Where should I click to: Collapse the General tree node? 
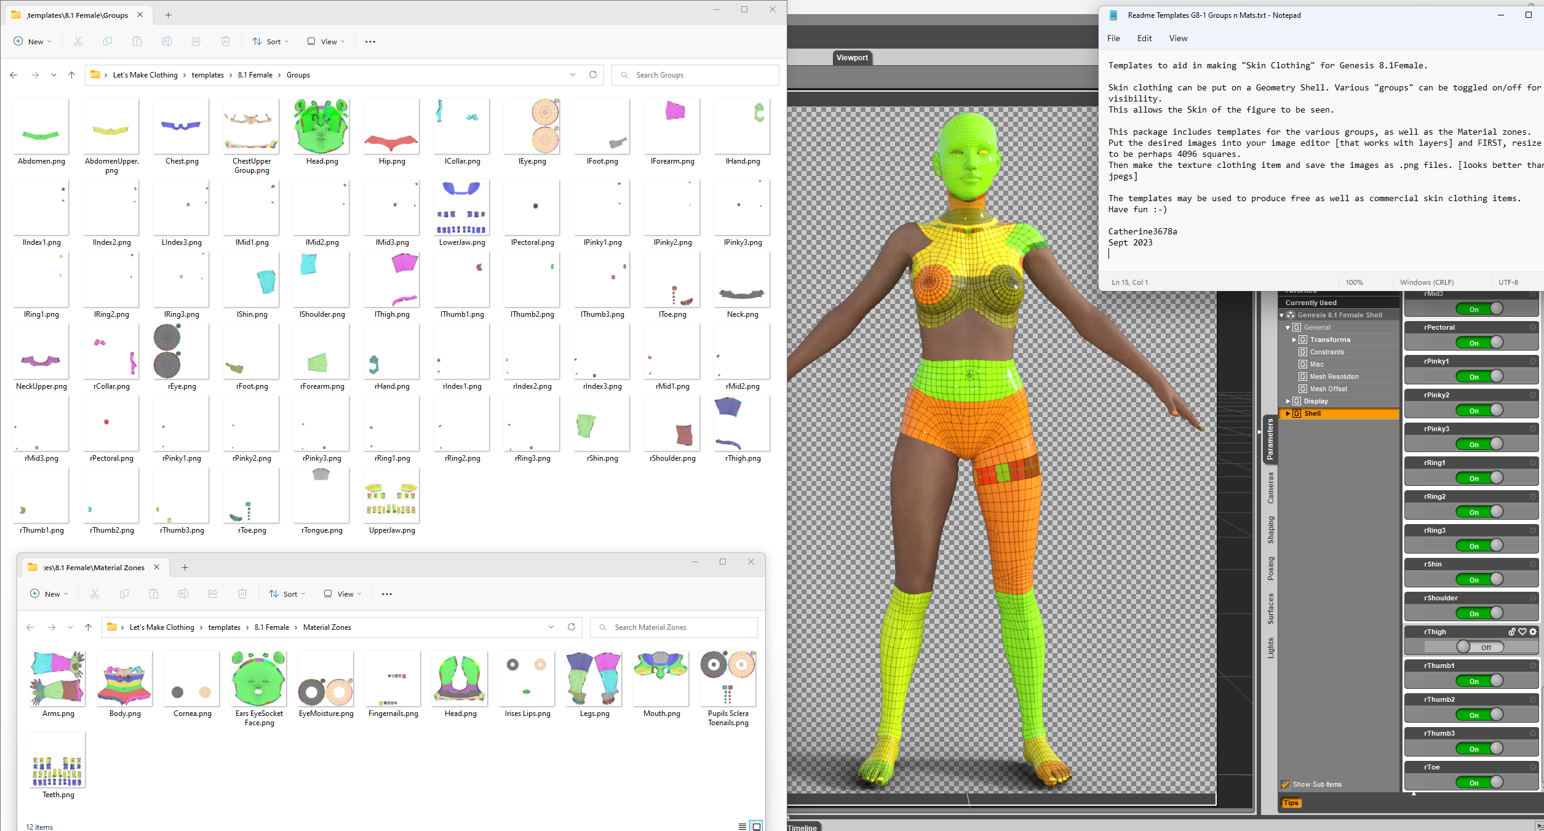tap(1287, 327)
